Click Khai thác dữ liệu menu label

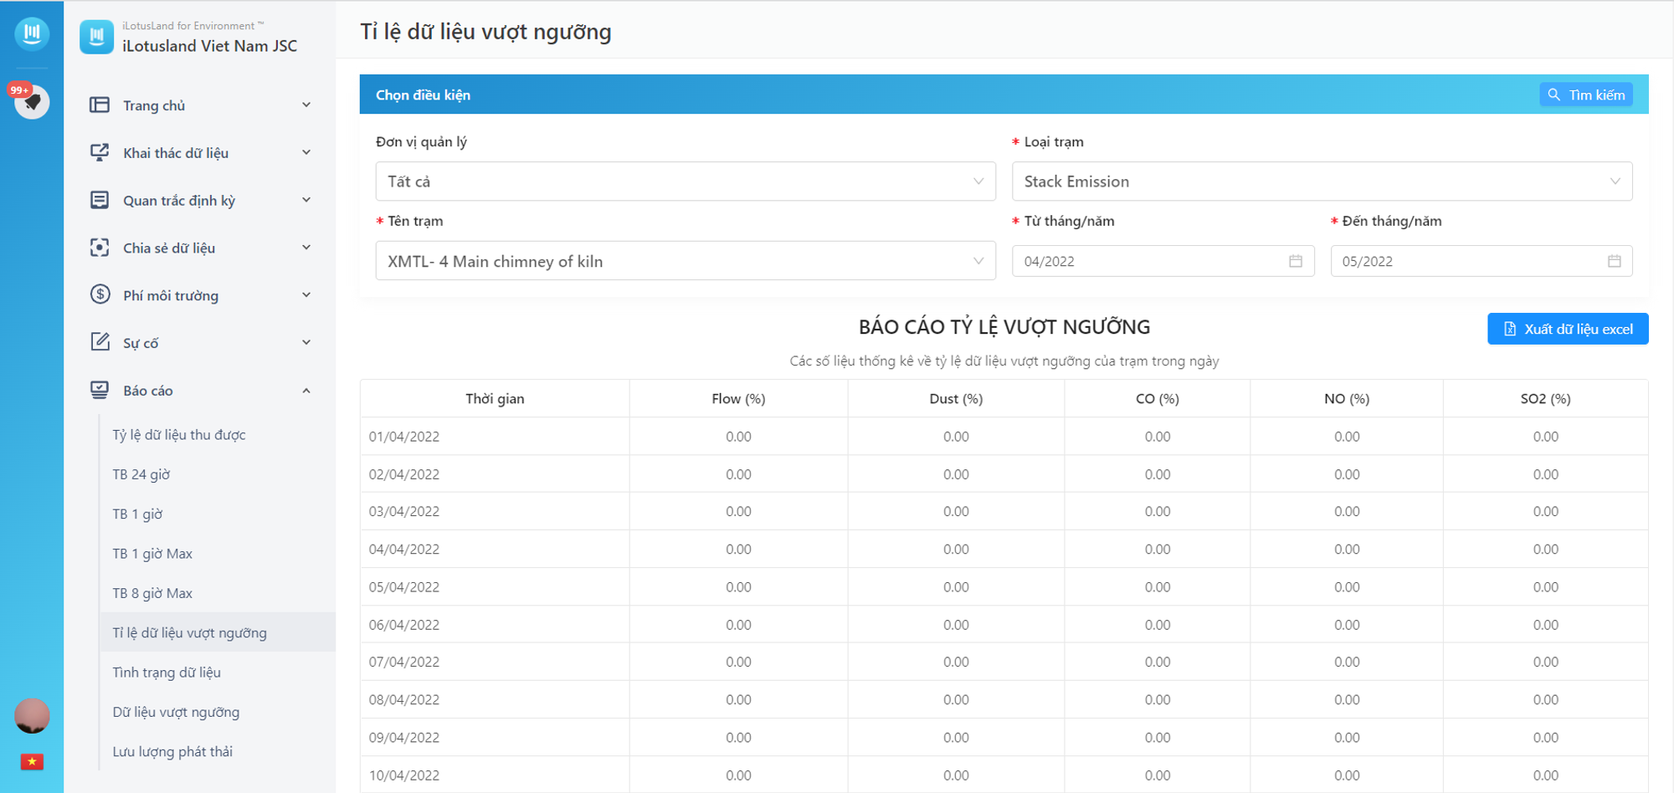click(x=176, y=153)
